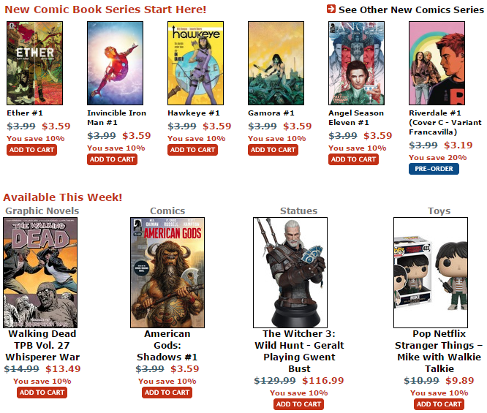
Task: Click the red arrow icon beside See Other New Comics Series
Action: pyautogui.click(x=331, y=9)
